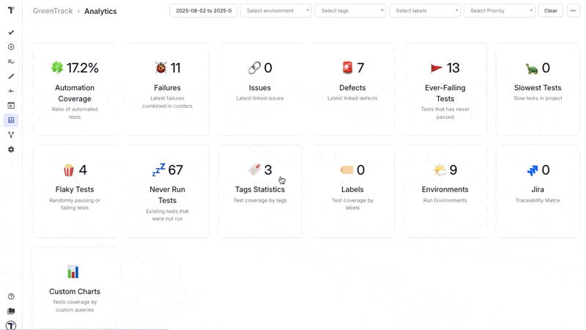Click the help question mark icon
The height and width of the screenshot is (330, 586).
pyautogui.click(x=11, y=297)
